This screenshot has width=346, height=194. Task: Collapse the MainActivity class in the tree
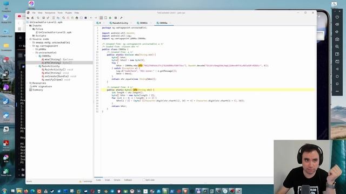[37, 66]
